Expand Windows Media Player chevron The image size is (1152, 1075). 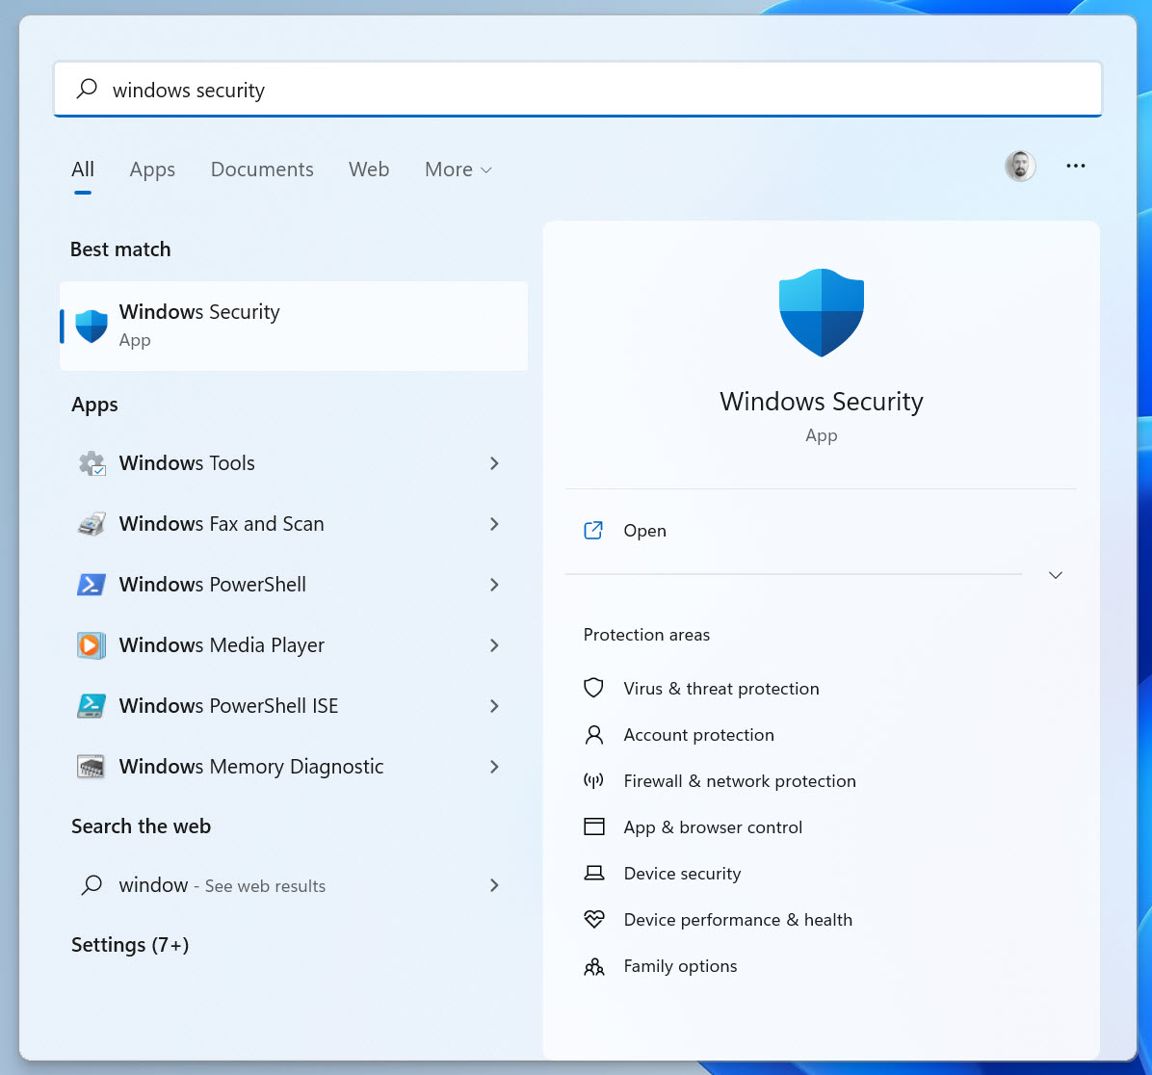[494, 645]
